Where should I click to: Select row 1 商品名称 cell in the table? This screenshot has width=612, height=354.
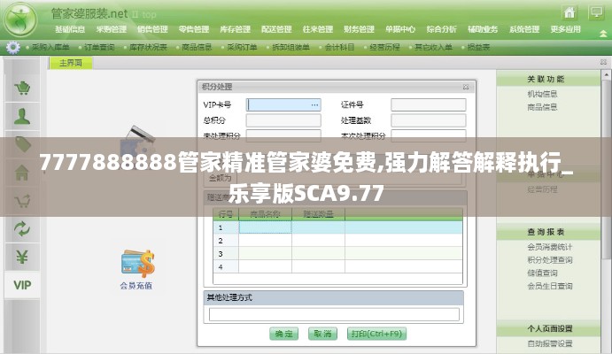coord(265,227)
